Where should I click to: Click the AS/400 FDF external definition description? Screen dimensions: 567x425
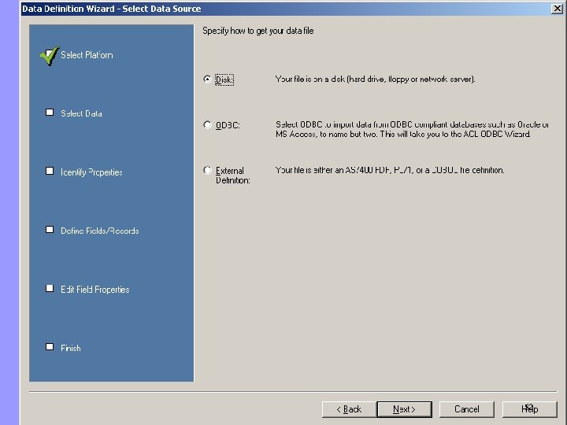click(390, 170)
